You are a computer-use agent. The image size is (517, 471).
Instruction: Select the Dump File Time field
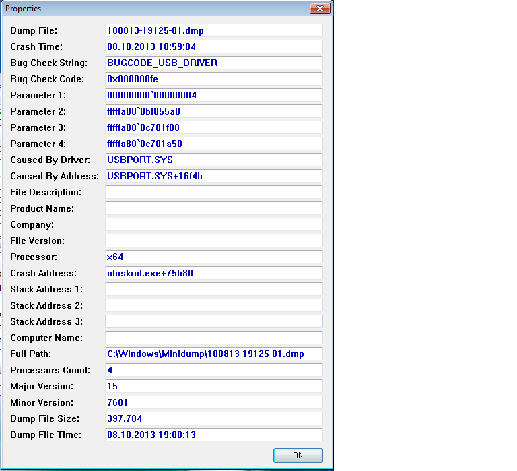(214, 435)
